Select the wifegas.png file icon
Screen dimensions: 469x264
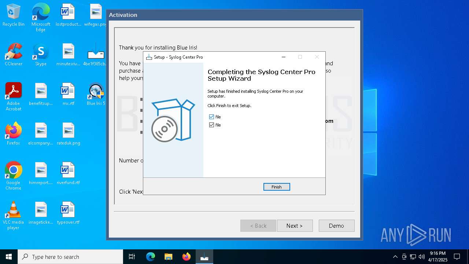point(96,15)
